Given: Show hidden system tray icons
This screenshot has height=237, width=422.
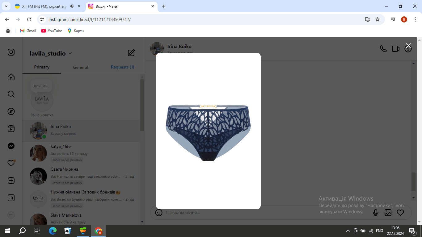Looking at the screenshot, I should pyautogui.click(x=348, y=231).
